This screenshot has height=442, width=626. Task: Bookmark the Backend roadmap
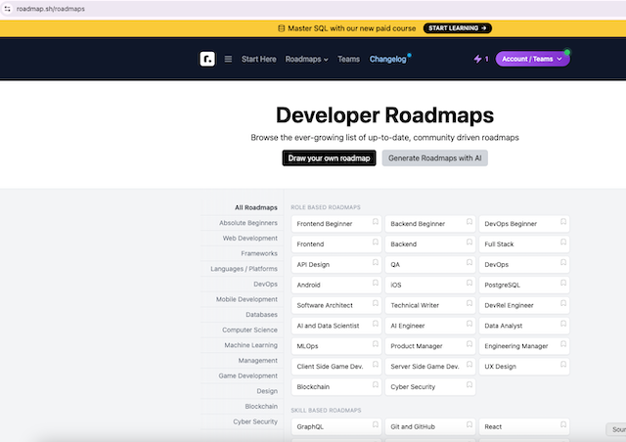(x=469, y=242)
